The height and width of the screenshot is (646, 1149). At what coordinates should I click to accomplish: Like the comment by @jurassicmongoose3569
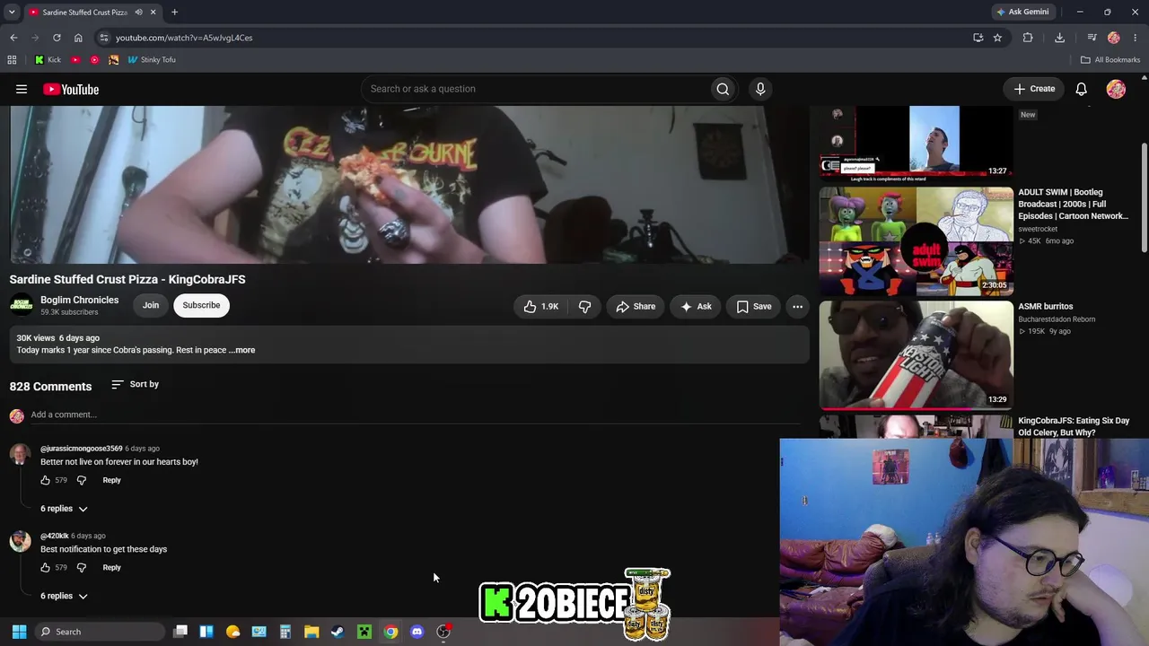coord(45,480)
